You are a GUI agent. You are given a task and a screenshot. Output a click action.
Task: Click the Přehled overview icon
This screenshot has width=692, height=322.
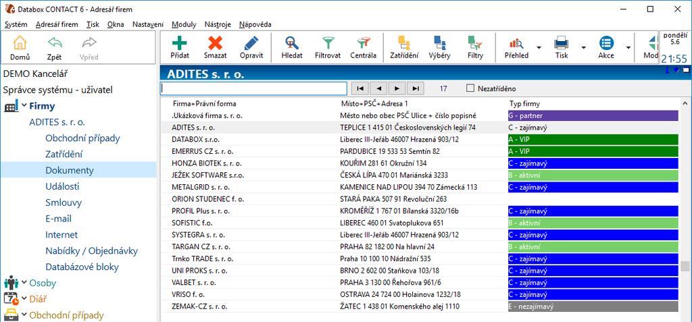click(x=516, y=43)
